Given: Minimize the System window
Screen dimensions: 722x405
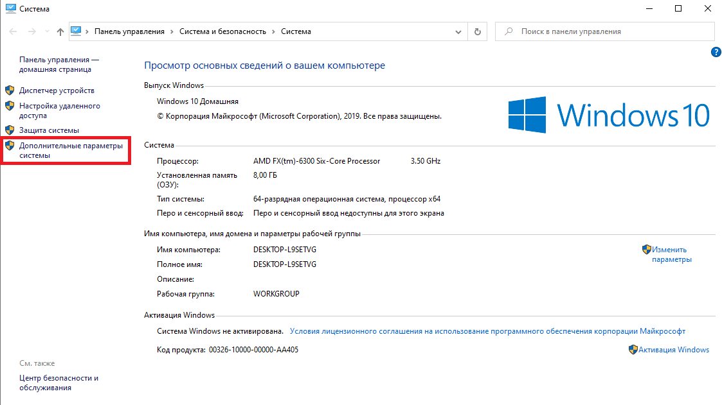Looking at the screenshot, I should tap(649, 8).
